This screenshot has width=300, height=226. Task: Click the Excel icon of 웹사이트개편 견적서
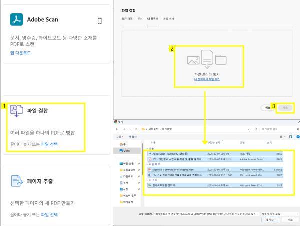(x=150, y=185)
